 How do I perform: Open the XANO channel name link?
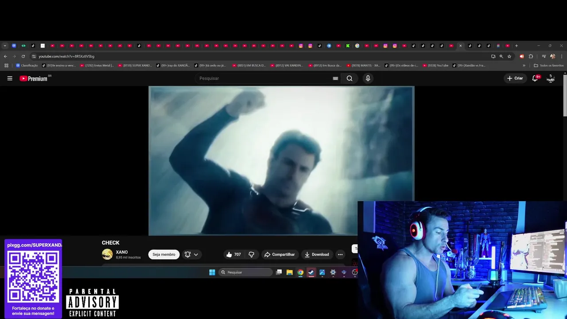(x=122, y=252)
